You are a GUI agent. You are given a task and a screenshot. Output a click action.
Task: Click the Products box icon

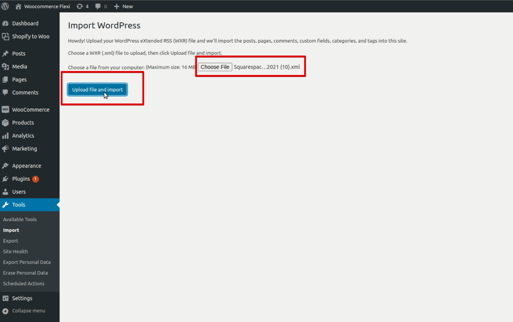click(5, 123)
